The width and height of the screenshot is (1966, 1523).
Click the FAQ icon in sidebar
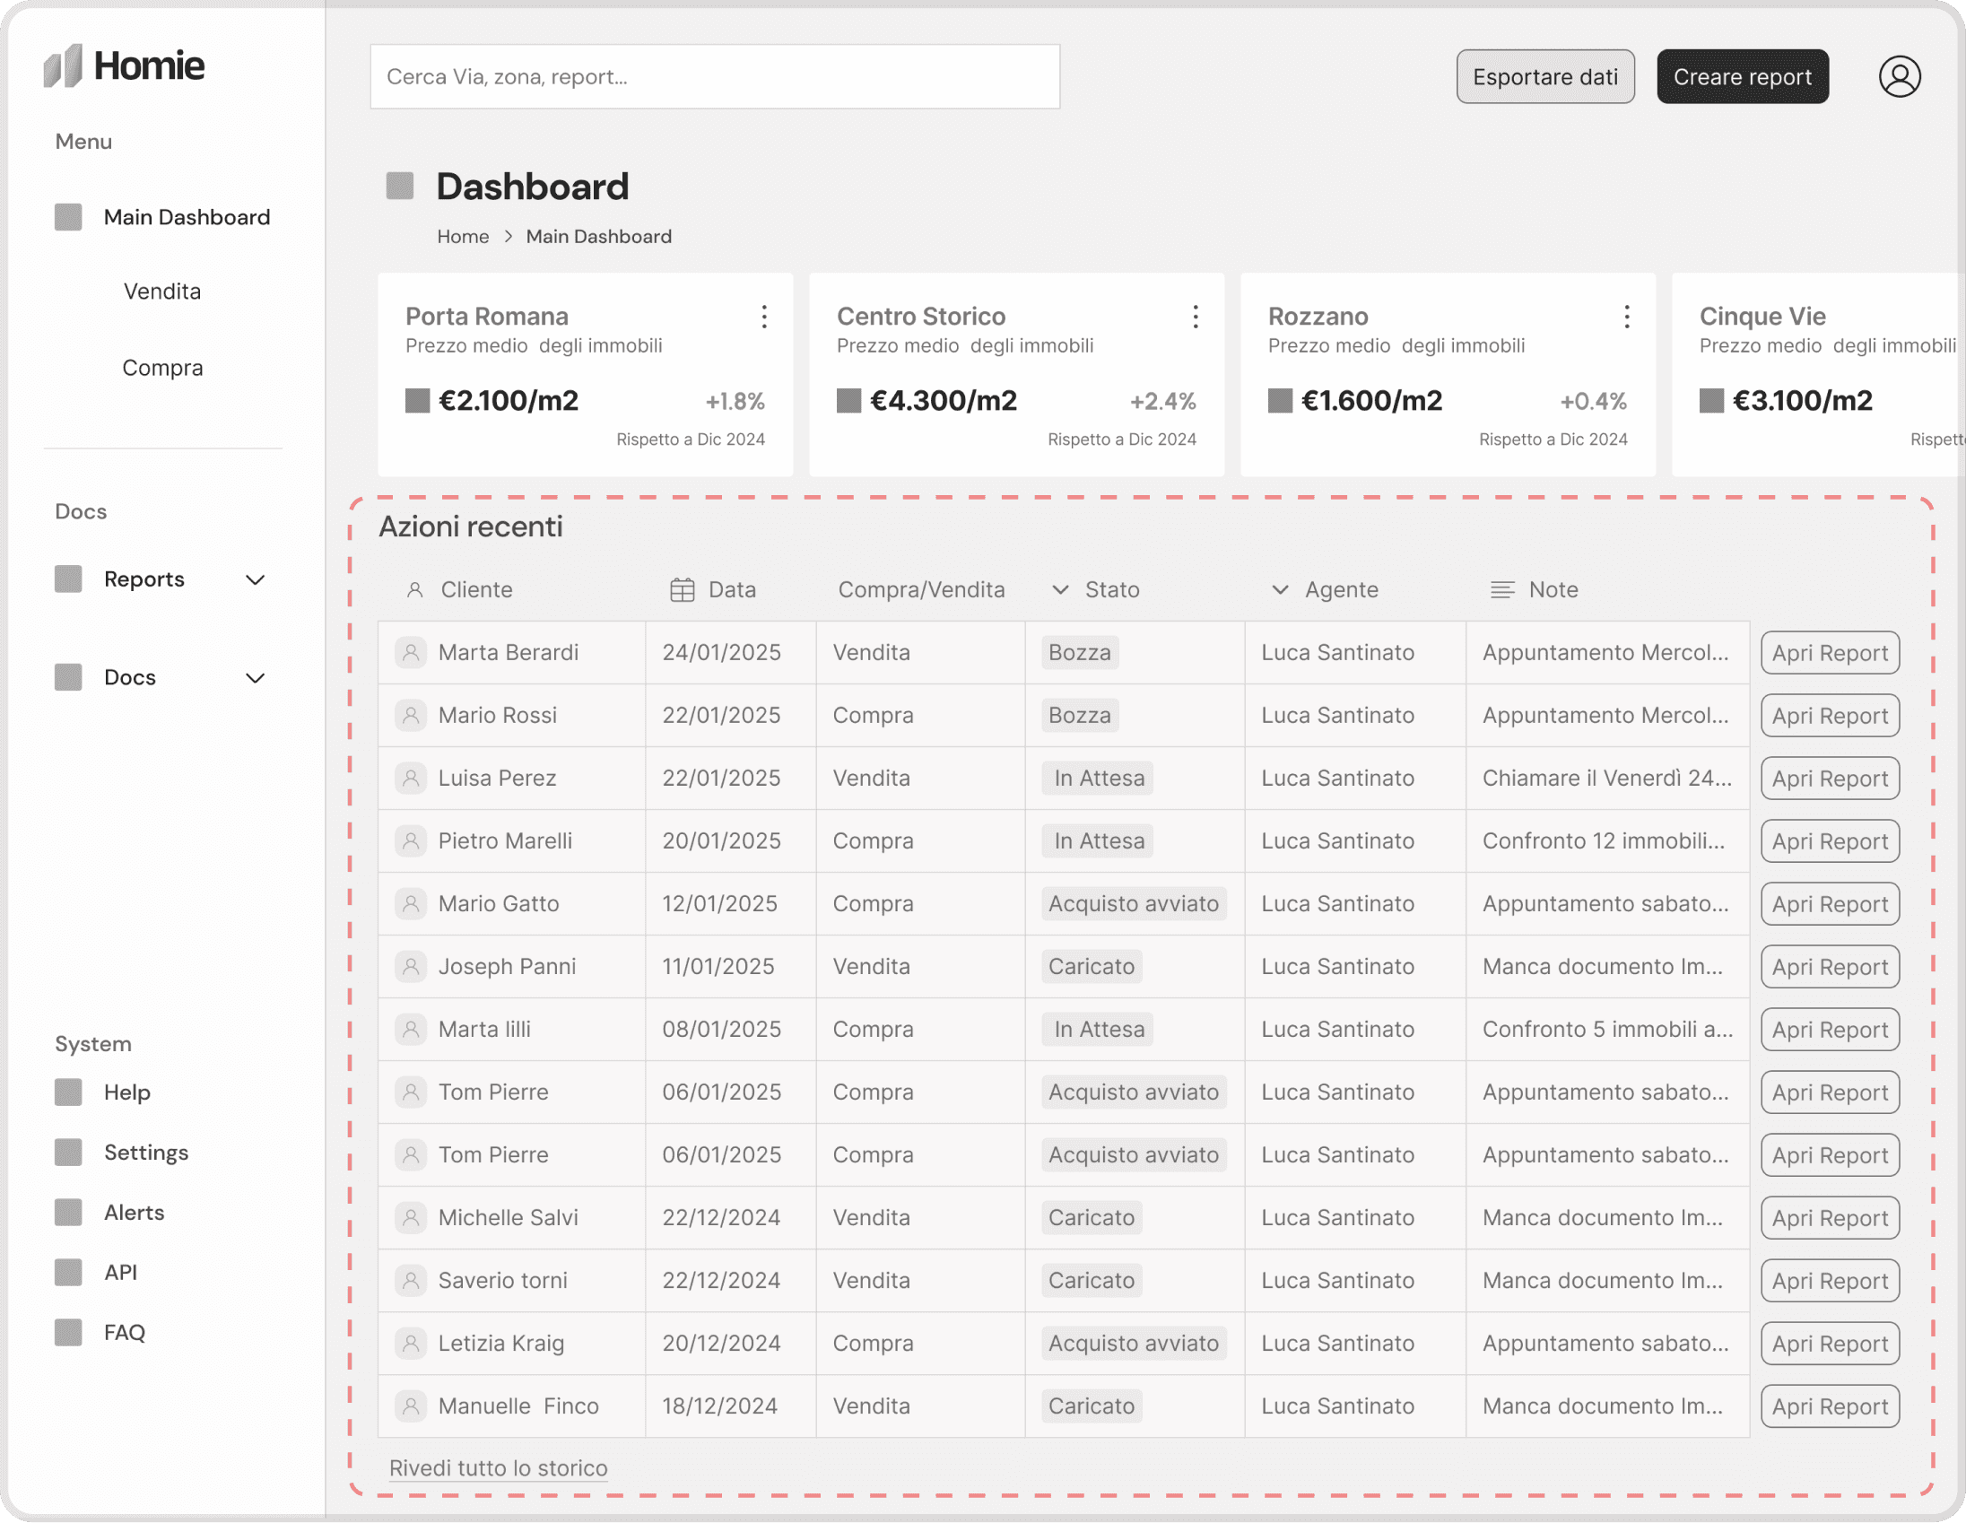pos(68,1332)
